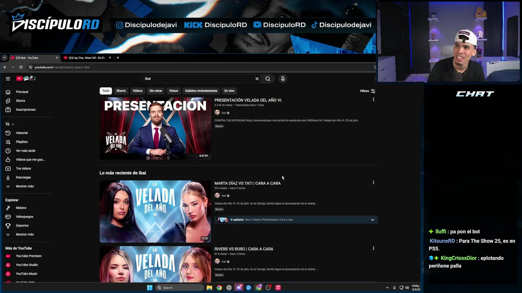
Task: Open the music app on the taskbar
Action: click(x=278, y=288)
